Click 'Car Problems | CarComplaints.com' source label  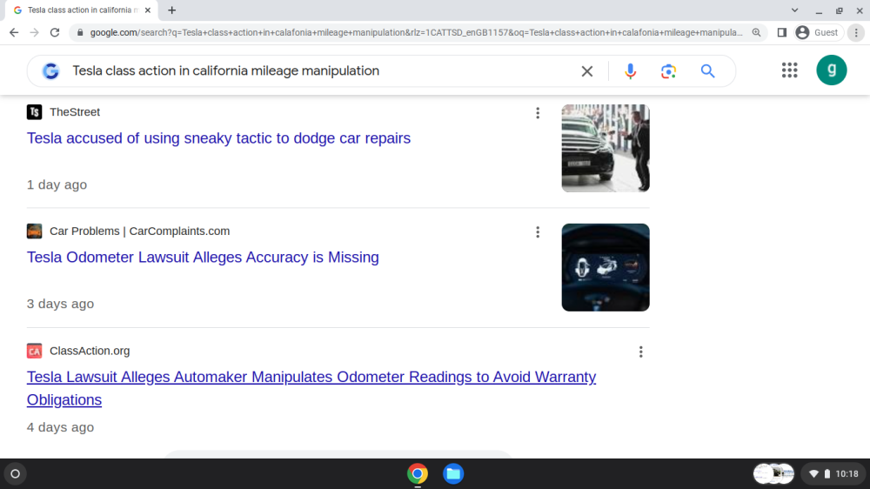pos(140,231)
